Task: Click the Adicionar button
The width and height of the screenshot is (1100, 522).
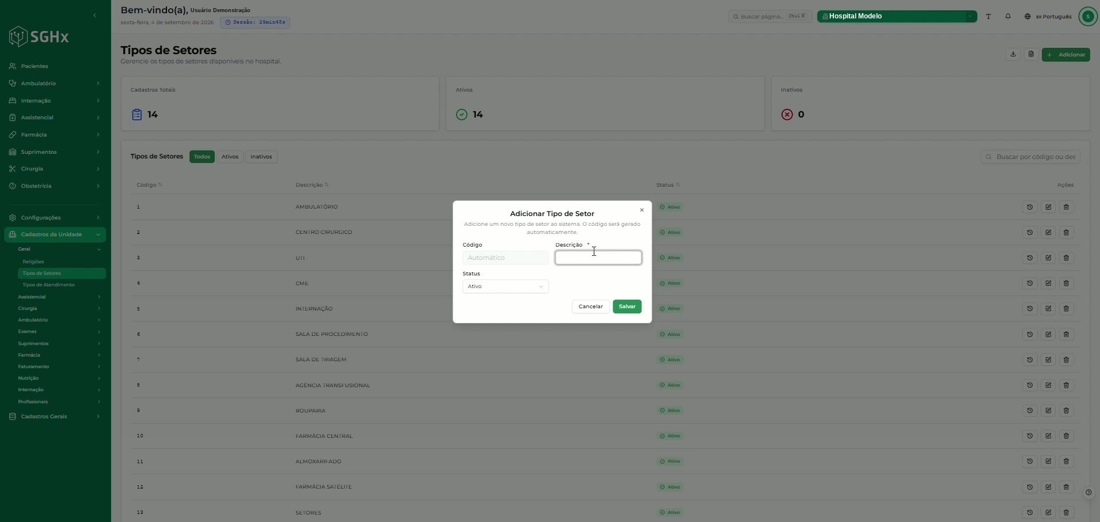Action: pyautogui.click(x=1065, y=55)
